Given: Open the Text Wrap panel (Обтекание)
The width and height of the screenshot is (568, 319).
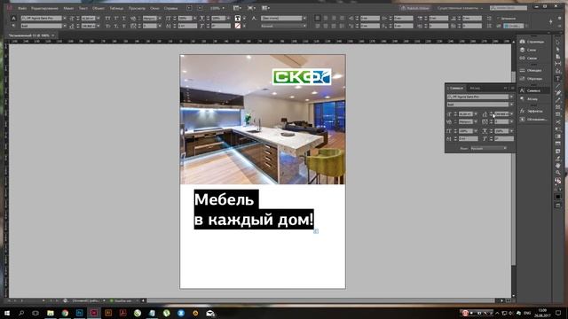Looking at the screenshot, I should click(532, 119).
